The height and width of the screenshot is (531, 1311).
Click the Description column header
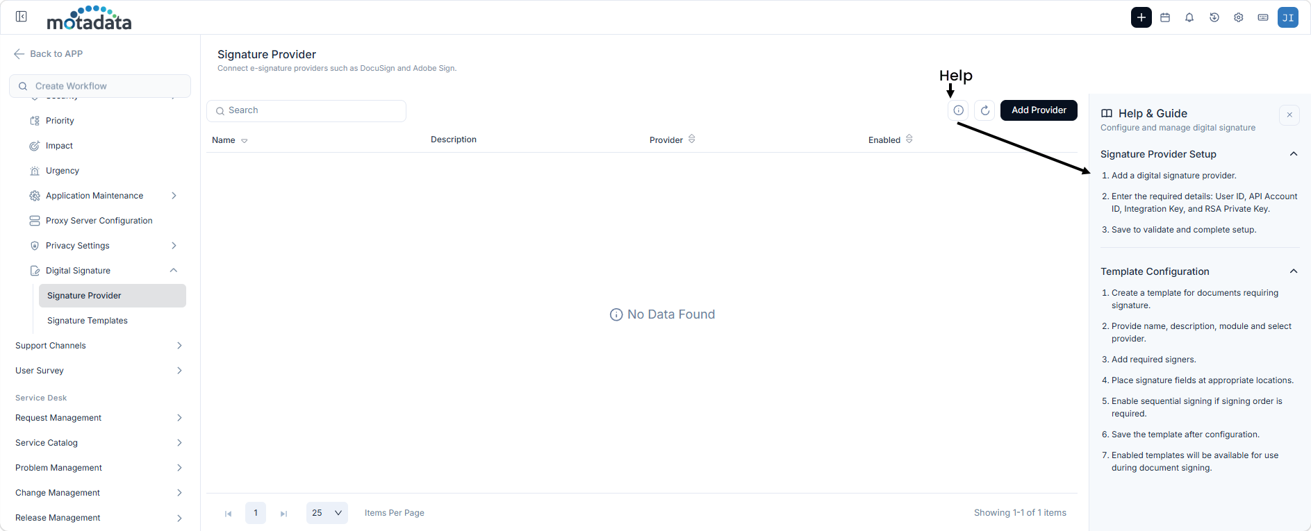454,140
